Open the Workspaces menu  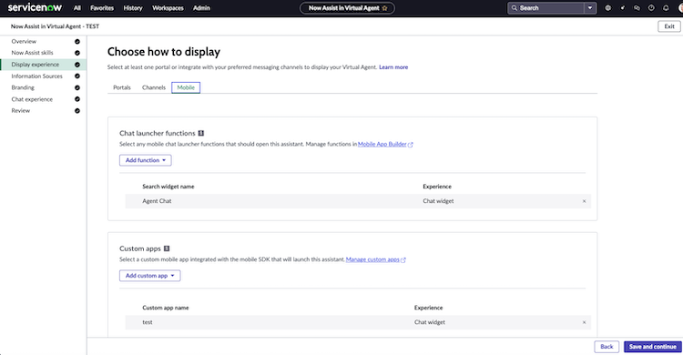(x=168, y=8)
